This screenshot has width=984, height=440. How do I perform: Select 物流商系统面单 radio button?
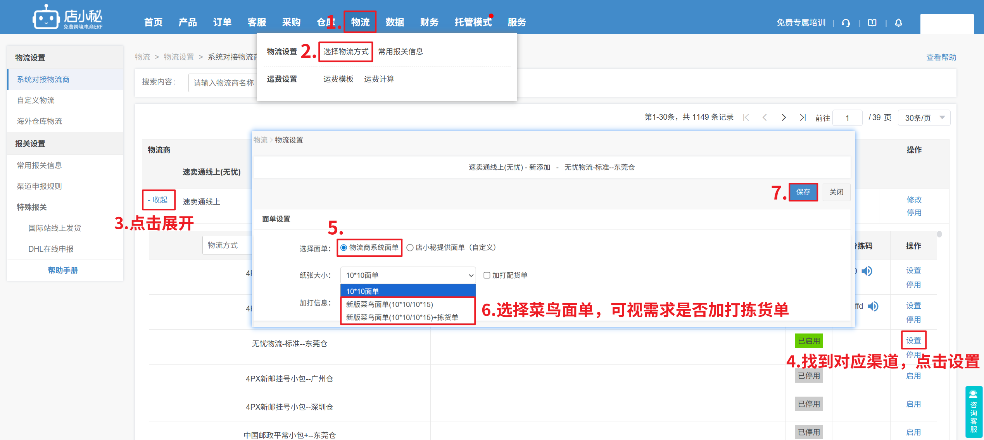click(344, 247)
